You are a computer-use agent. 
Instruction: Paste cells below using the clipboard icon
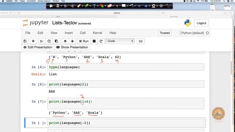[x=56, y=41]
